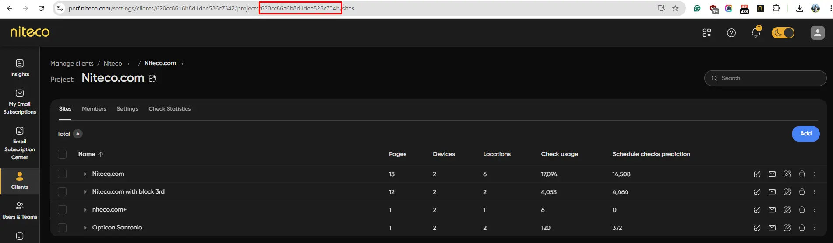833x243 pixels.
Task: Go to Insights in sidebar
Action: (20, 68)
